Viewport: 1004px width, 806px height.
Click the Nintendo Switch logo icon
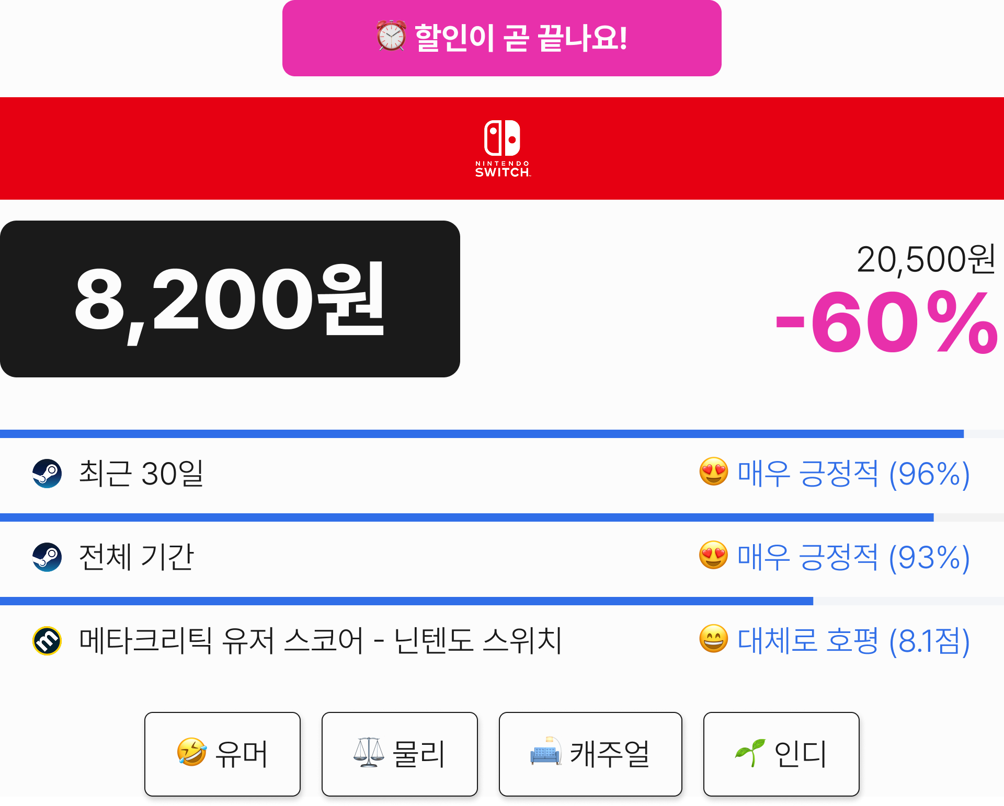(503, 148)
